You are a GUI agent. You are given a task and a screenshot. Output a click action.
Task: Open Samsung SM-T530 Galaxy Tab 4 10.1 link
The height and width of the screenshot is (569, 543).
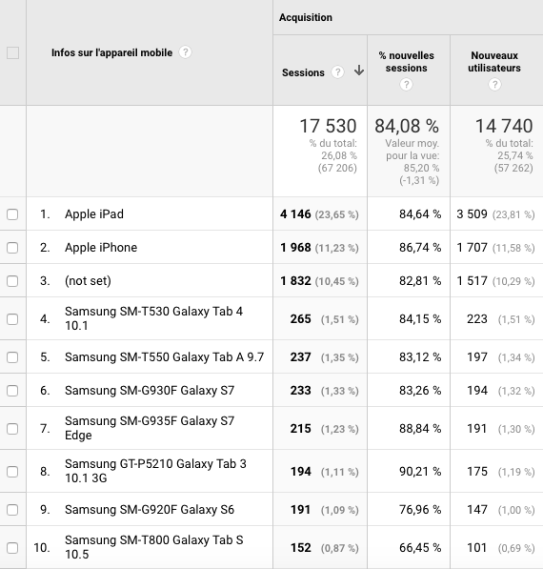point(153,318)
